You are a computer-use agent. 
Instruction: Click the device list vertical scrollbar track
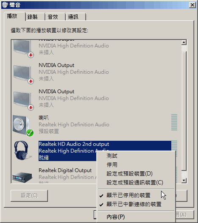[184, 111]
